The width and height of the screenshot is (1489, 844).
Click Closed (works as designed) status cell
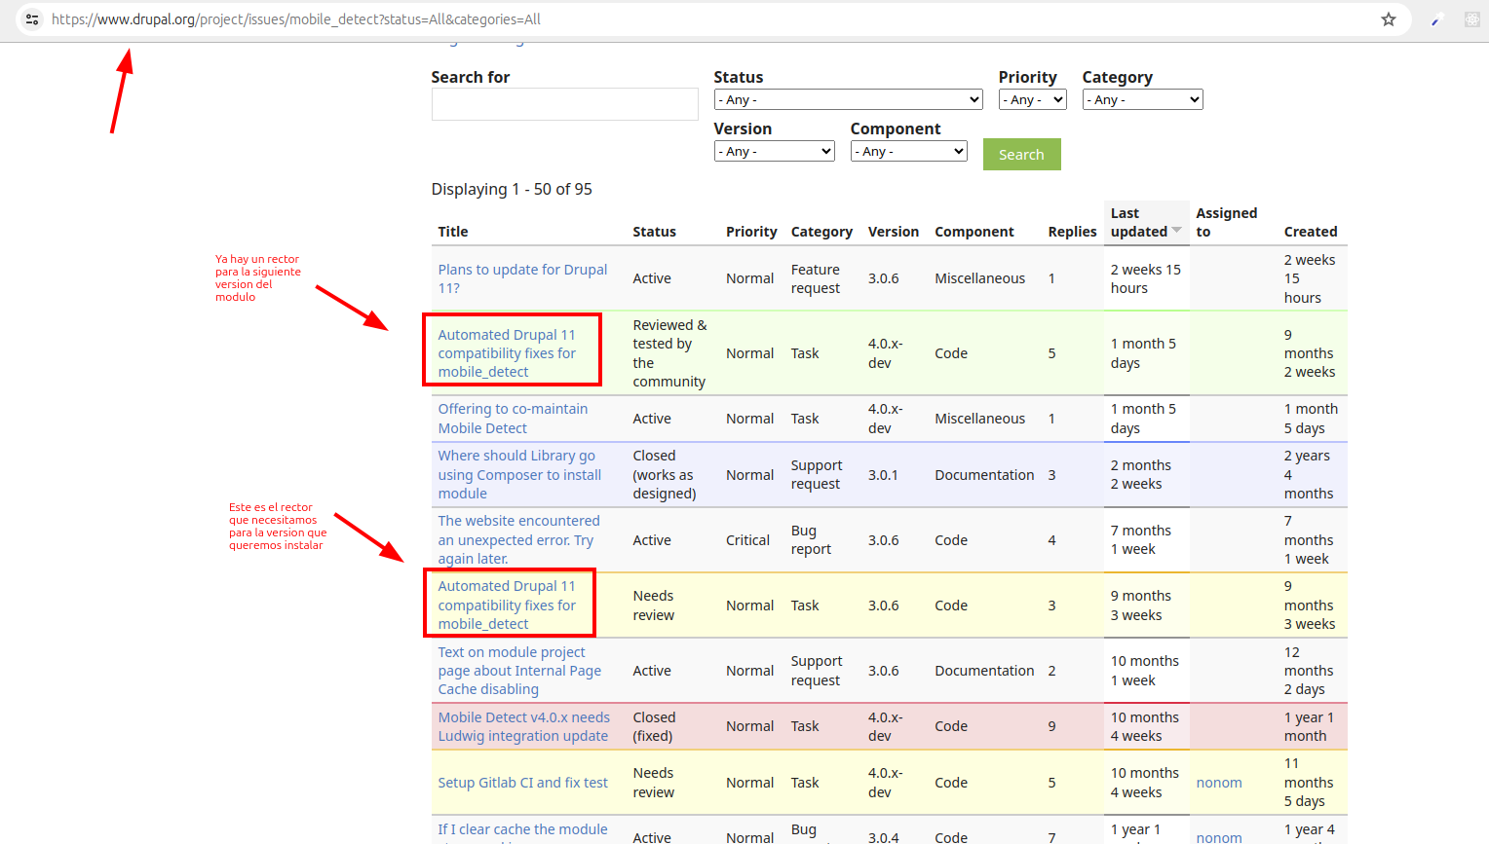click(665, 475)
